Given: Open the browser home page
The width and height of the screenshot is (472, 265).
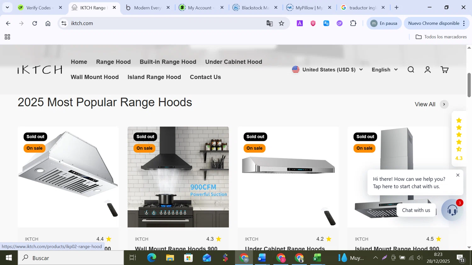Looking at the screenshot, I should (x=48, y=23).
